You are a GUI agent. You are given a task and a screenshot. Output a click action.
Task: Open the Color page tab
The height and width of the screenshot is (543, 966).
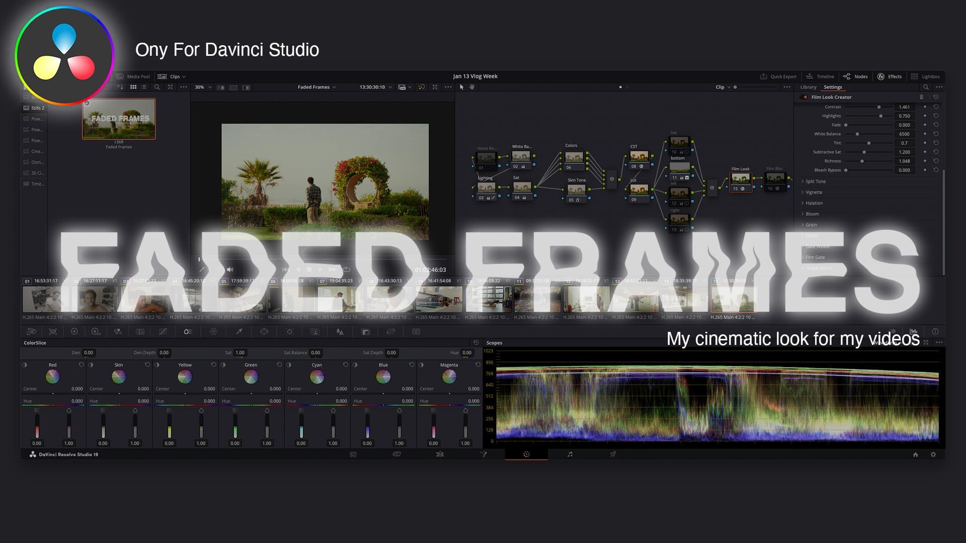[526, 455]
